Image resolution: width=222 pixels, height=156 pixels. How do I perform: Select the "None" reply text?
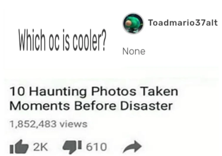pos(134,51)
